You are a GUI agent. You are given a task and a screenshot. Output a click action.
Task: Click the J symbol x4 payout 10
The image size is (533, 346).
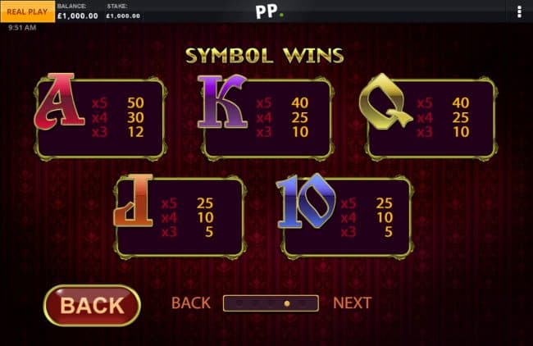coord(205,217)
